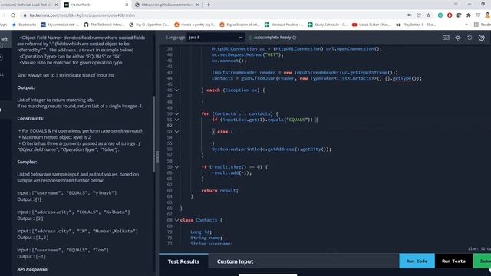This screenshot has height=276, width=491.
Task: Open the Big-O Algorithm Complexity bookmark
Action: pos(149,25)
